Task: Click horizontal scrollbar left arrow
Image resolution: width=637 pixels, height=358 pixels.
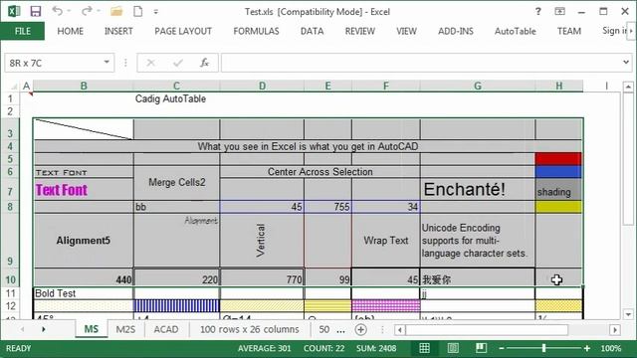Action: [400, 329]
